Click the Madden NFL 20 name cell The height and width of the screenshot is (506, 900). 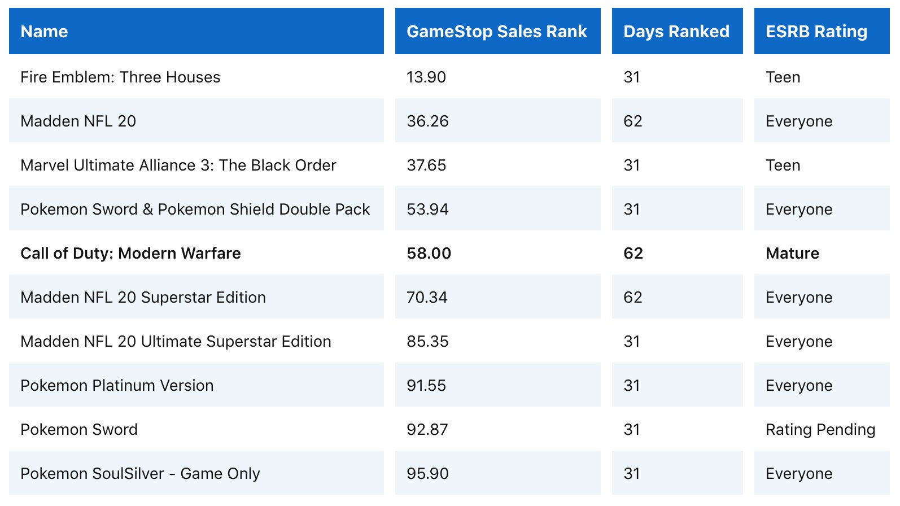(78, 121)
